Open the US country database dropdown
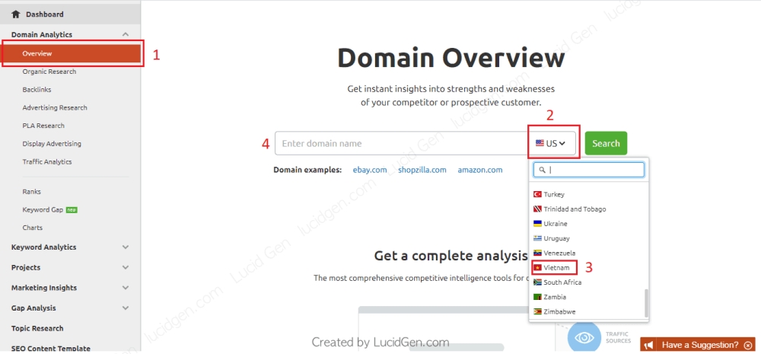Image resolution: width=761 pixels, height=354 pixels. pyautogui.click(x=551, y=143)
